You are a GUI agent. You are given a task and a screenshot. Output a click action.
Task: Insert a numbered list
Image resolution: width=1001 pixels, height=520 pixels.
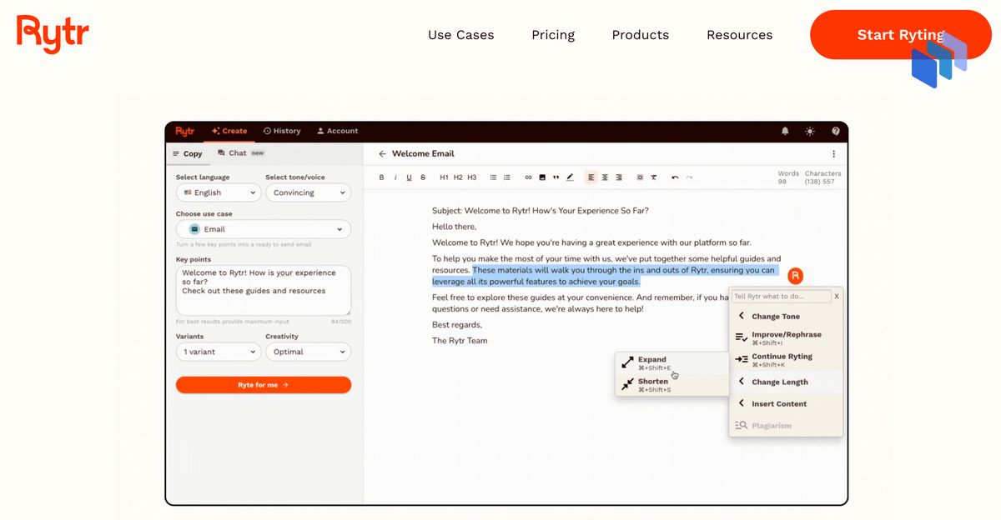(507, 177)
